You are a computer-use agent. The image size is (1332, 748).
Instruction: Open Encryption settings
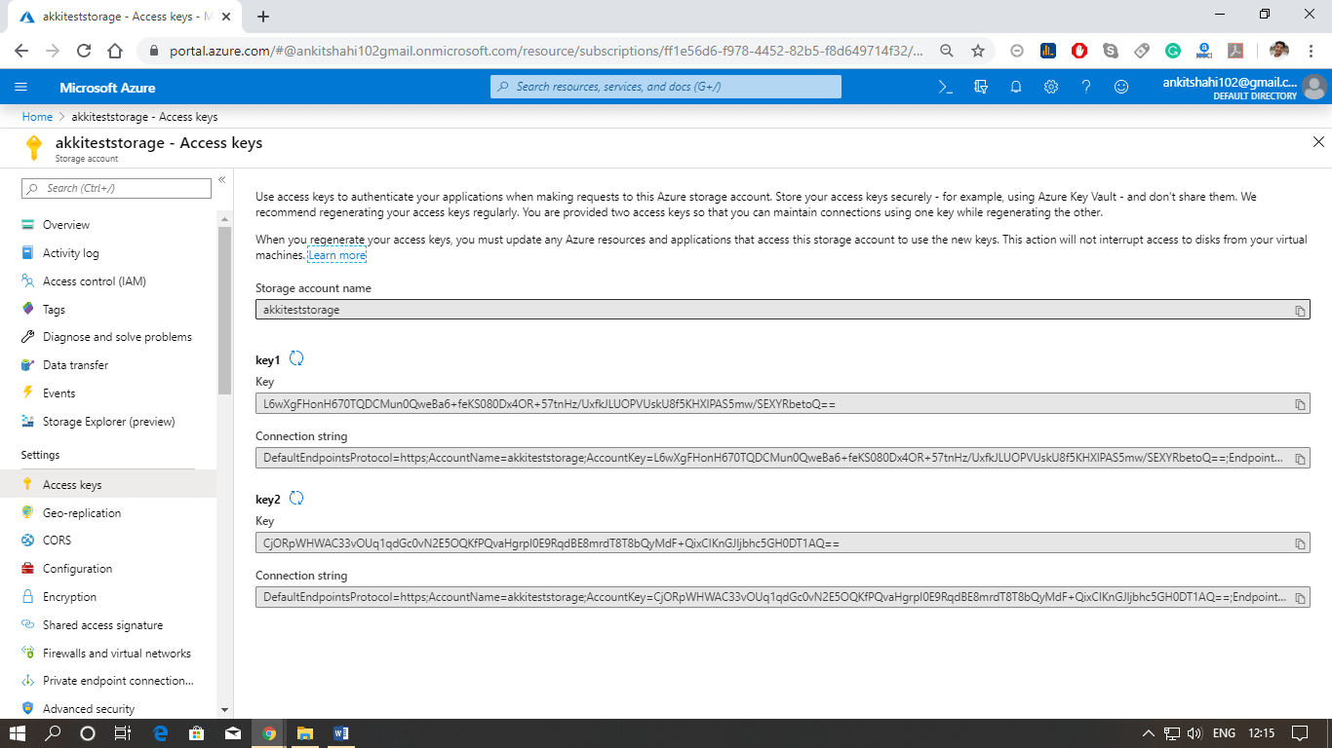[69, 597]
